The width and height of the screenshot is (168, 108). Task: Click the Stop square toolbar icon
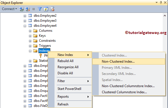[34, 9]
